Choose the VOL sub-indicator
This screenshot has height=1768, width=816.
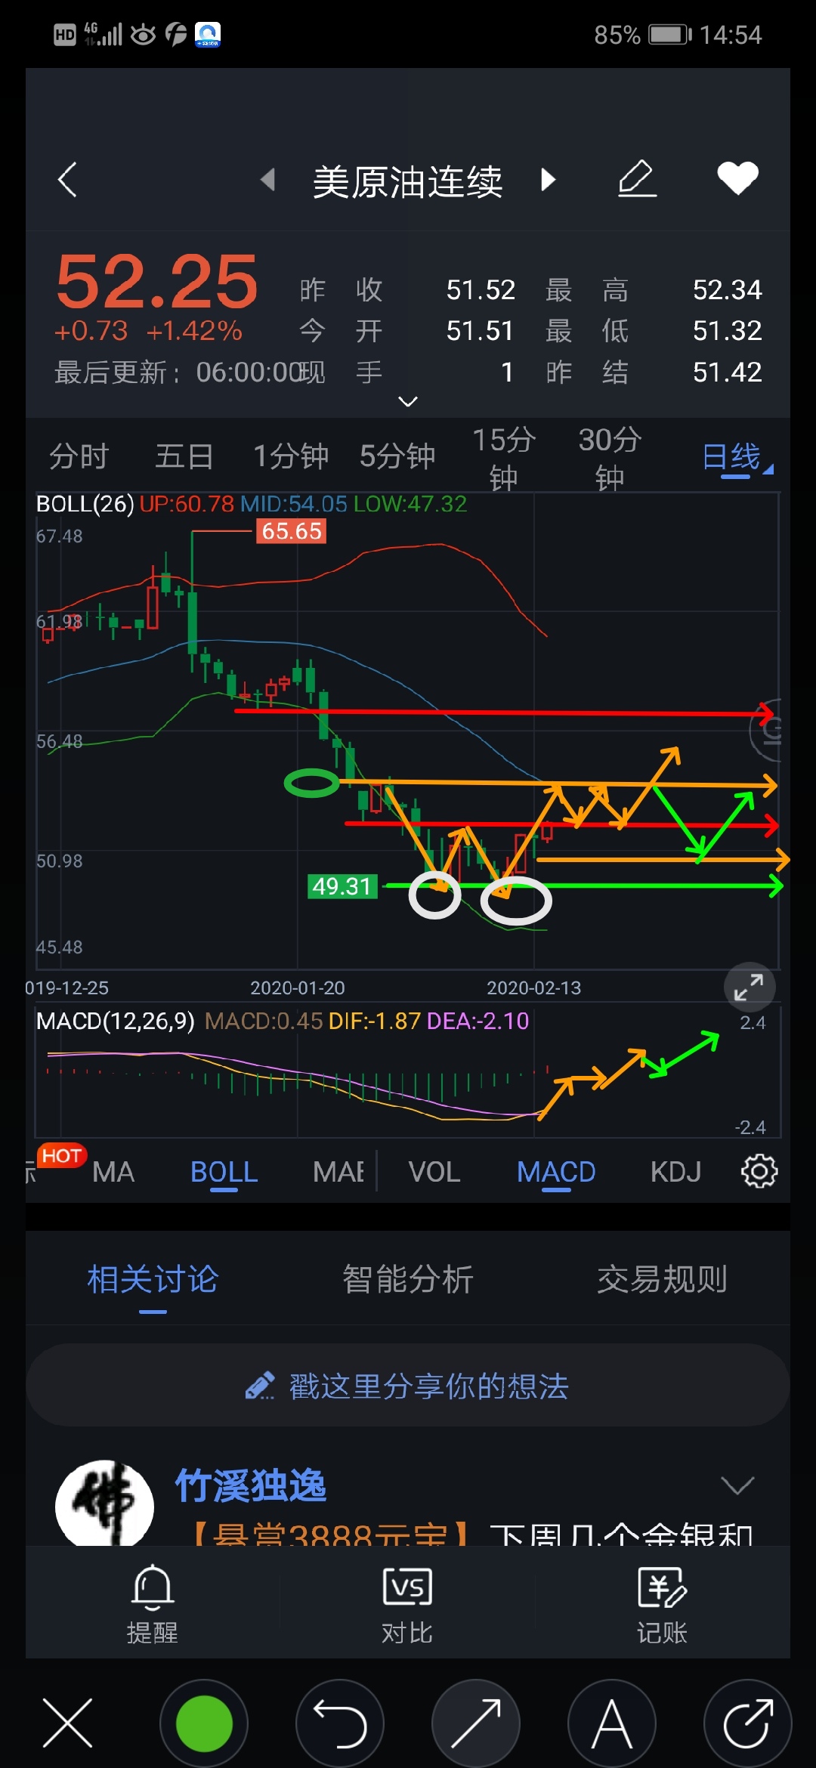(434, 1172)
